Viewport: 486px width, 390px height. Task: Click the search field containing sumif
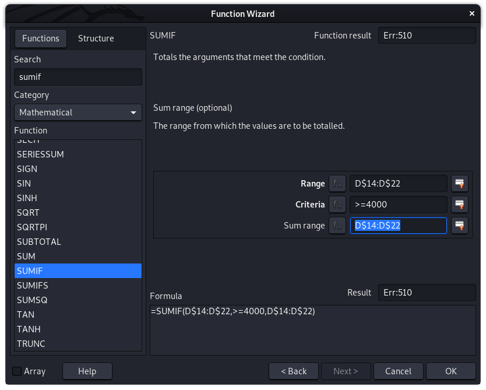click(x=78, y=77)
